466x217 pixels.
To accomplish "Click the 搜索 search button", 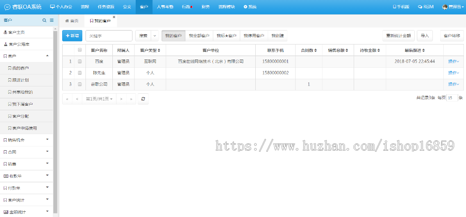I will [x=143, y=36].
